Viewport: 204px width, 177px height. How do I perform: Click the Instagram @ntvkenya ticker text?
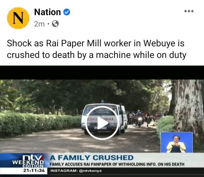click(x=76, y=171)
